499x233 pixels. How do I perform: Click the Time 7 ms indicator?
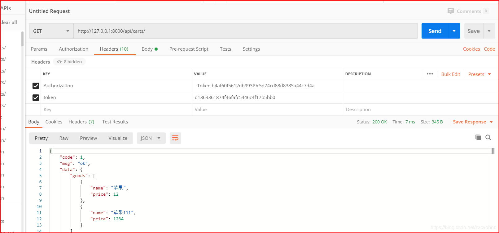click(x=404, y=122)
